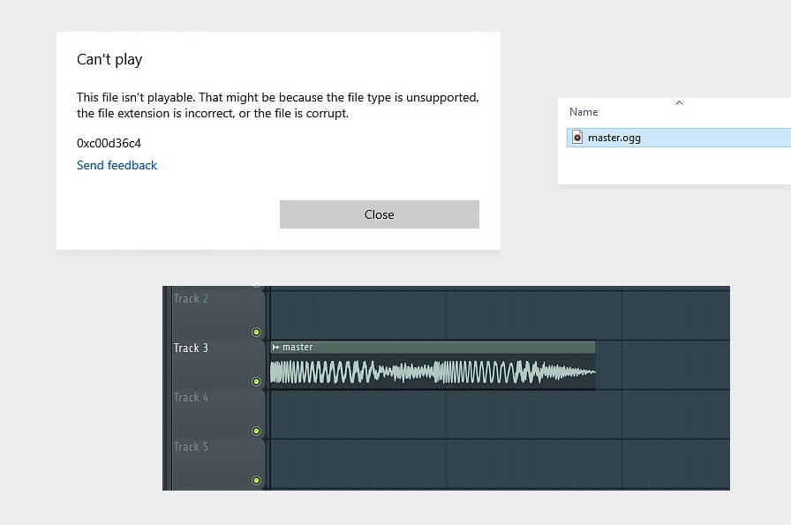Select the master clip title bar

[x=433, y=348]
